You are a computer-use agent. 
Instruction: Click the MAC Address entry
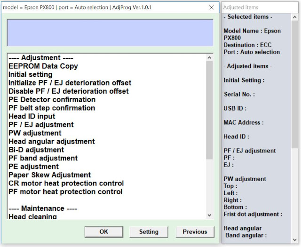tap(244, 122)
